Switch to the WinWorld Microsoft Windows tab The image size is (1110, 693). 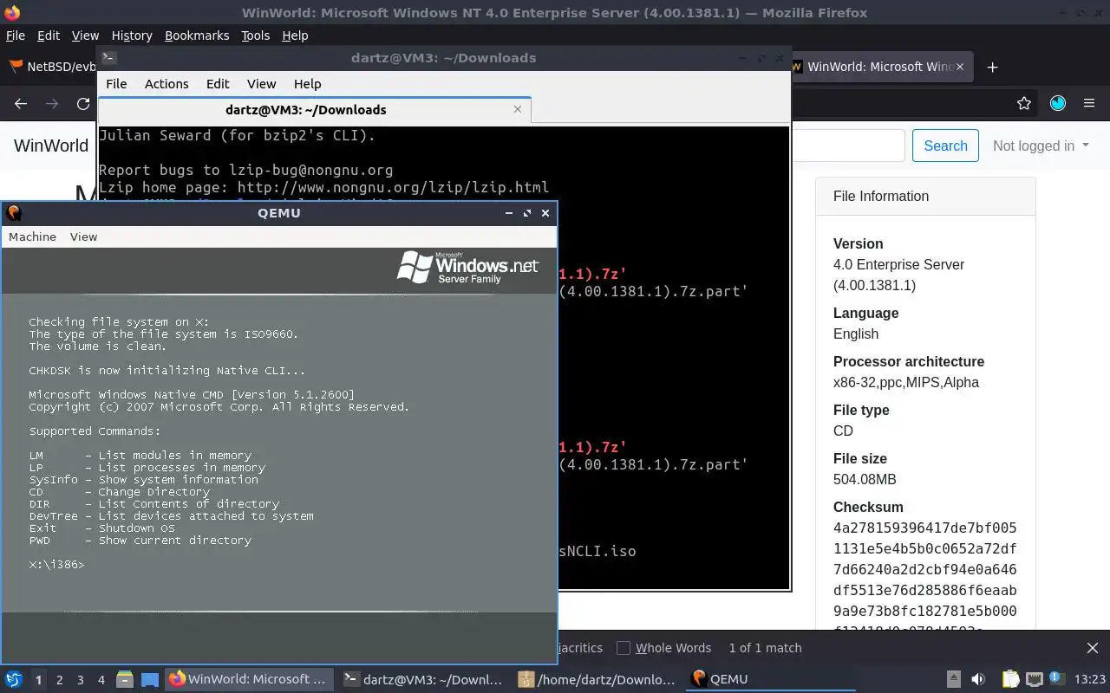pos(880,67)
